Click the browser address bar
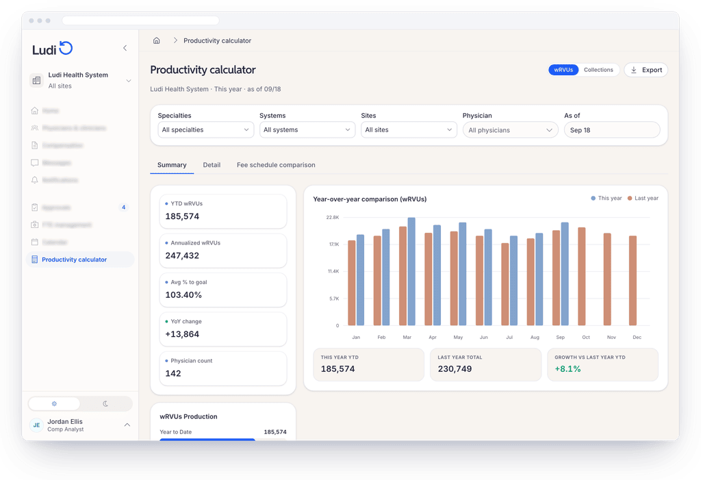701x480 pixels. point(141,21)
